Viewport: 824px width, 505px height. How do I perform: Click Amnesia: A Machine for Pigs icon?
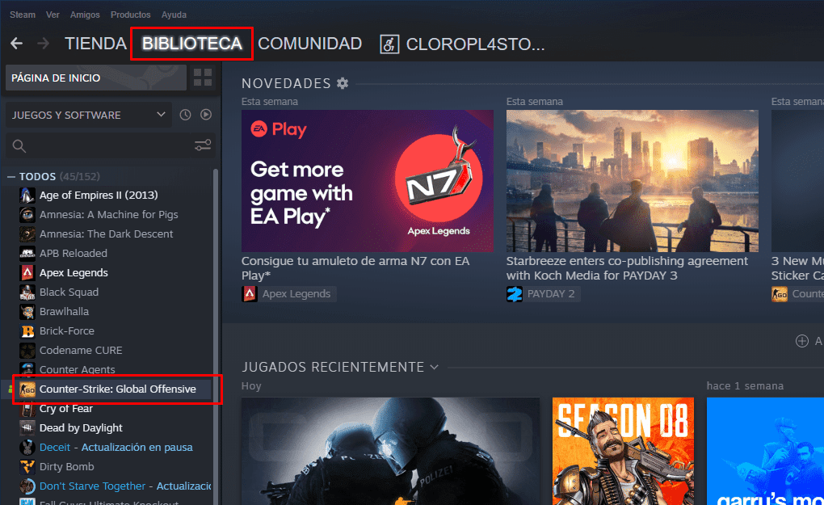point(27,214)
